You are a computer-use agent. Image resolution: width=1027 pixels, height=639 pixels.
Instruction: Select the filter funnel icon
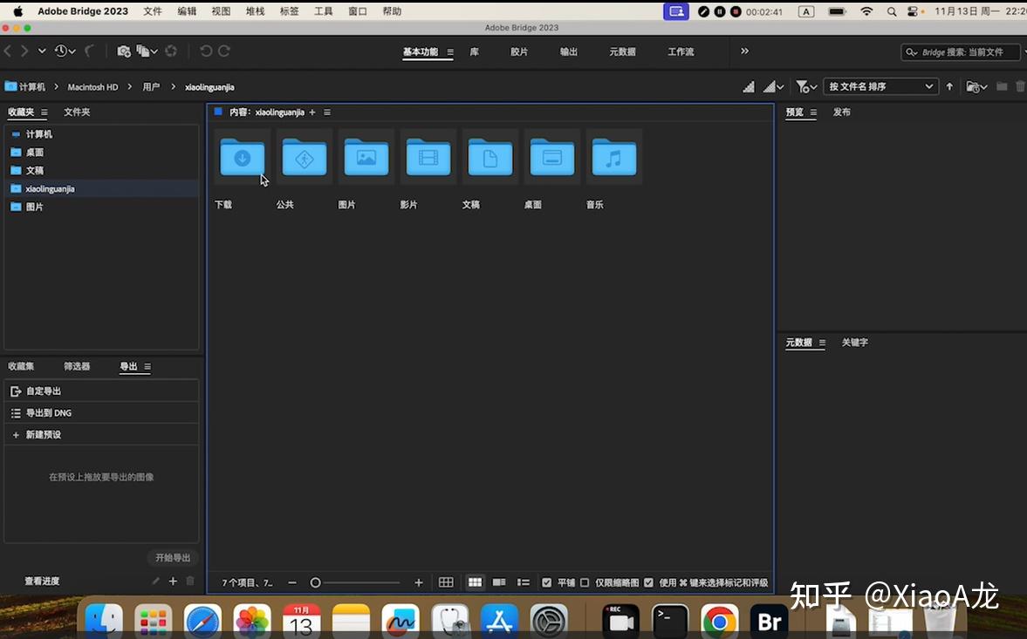tap(802, 85)
